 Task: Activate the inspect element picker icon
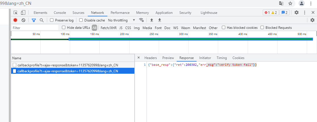(x=16, y=13)
